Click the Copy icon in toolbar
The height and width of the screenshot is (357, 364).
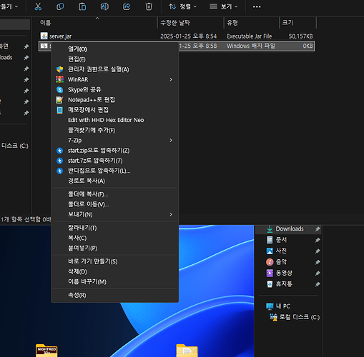click(x=60, y=6)
